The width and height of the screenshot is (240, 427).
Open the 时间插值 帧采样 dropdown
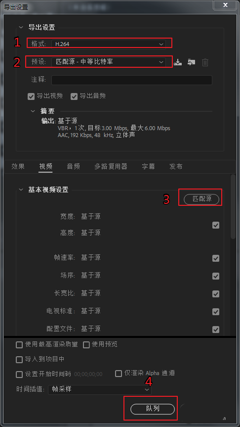[x=99, y=390]
